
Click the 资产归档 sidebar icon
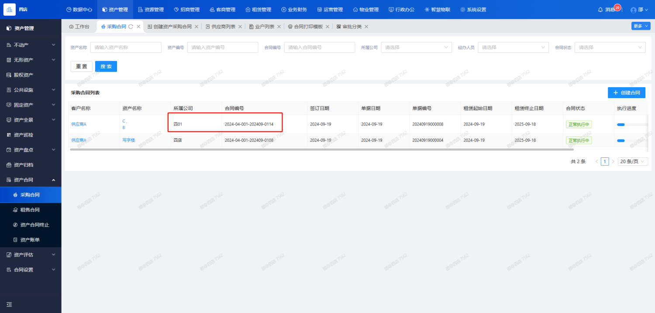[9, 165]
